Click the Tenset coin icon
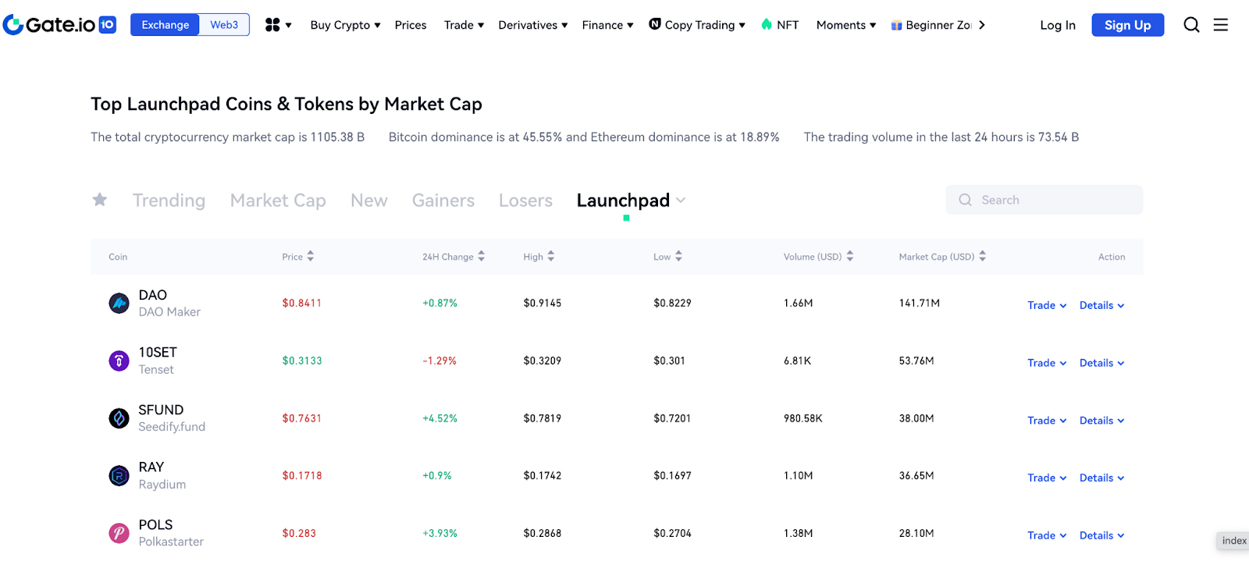Screen dimensions: 1249x565 [x=119, y=361]
